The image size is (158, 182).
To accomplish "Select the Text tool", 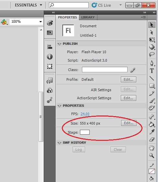I will (x=152, y=71).
